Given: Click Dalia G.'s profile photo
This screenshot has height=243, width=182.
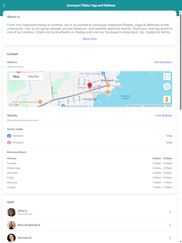Looking at the screenshot, I should point(11,212).
